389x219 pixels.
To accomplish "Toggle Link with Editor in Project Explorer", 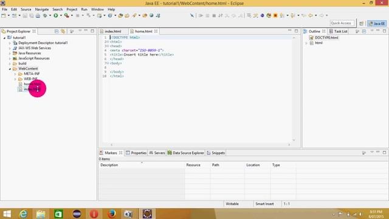I will click(x=63, y=31).
